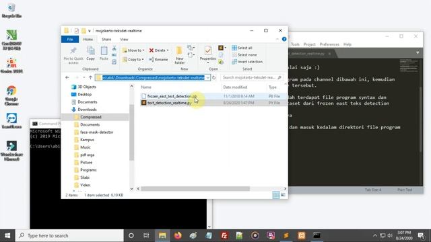
Task: Click the Copy path icon in Clipboard group
Action: (x=114, y=55)
